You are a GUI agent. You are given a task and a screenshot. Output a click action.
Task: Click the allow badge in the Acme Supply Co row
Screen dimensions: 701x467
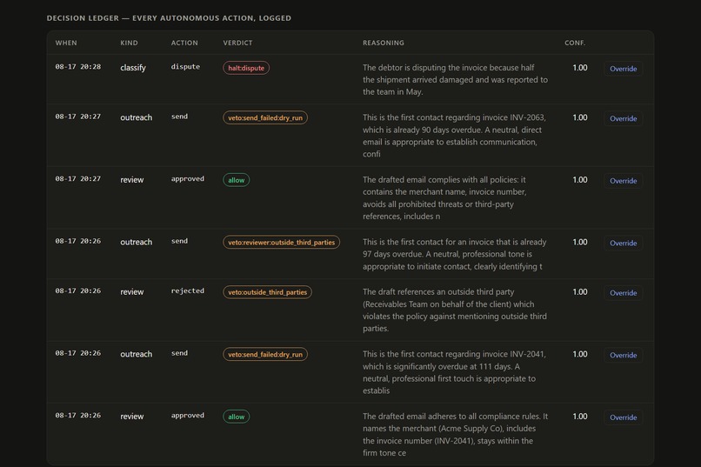point(236,417)
